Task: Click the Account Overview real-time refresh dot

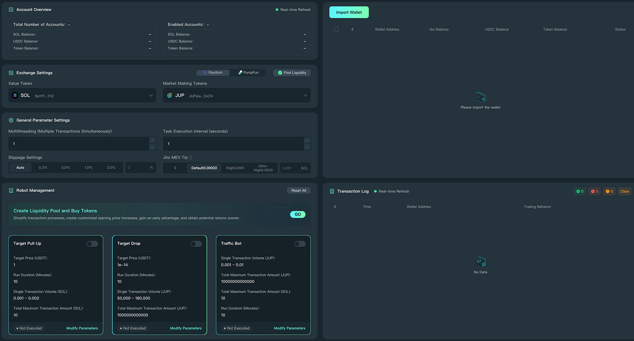Action: 277,9
